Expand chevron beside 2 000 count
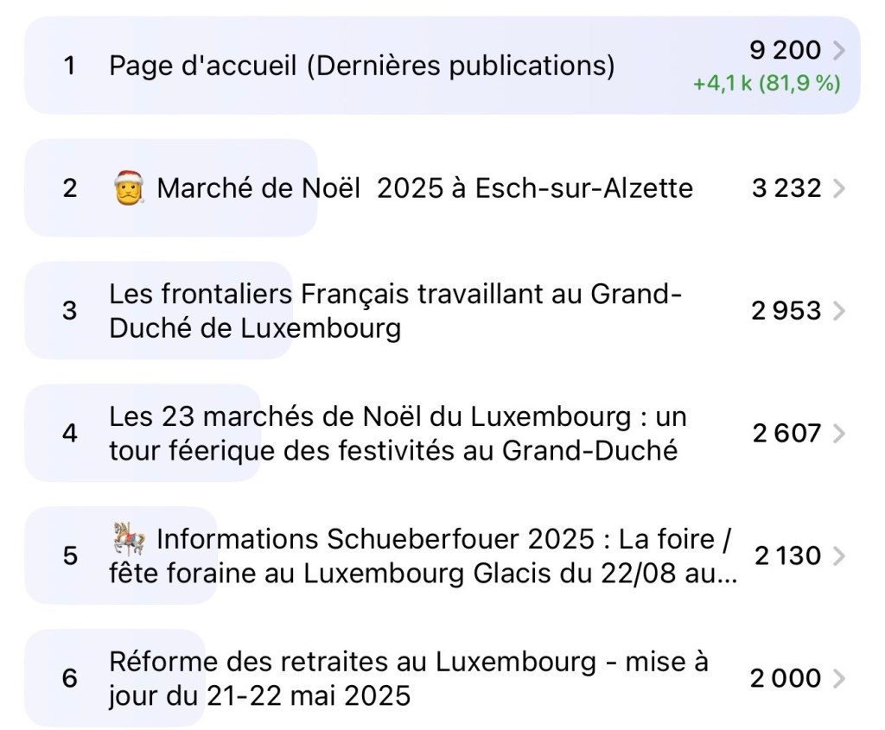The image size is (885, 730). tap(837, 679)
